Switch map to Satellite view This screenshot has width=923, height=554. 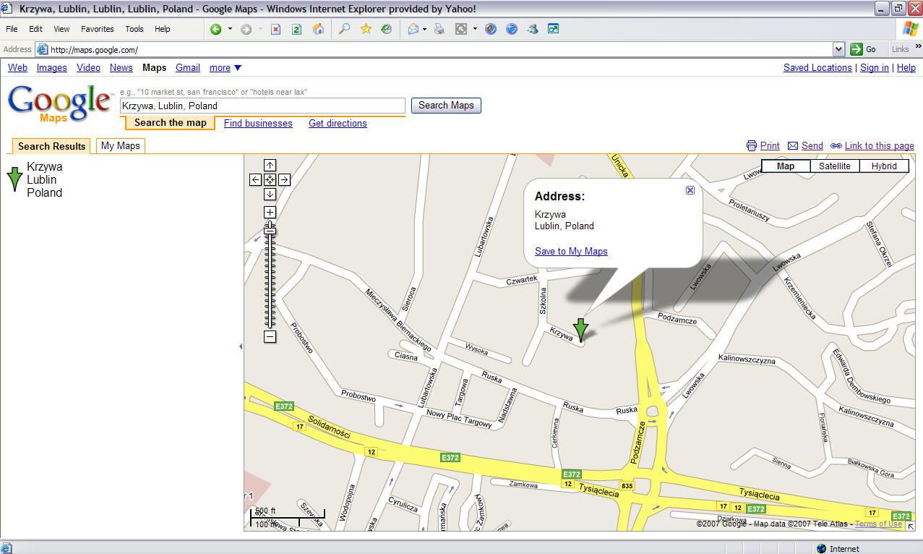pyautogui.click(x=834, y=166)
